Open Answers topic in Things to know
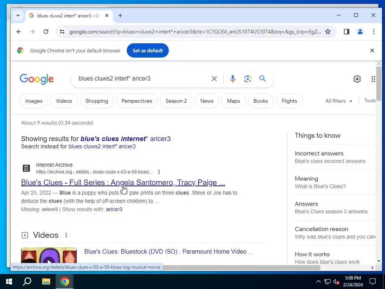The width and height of the screenshot is (385, 289). click(335, 208)
